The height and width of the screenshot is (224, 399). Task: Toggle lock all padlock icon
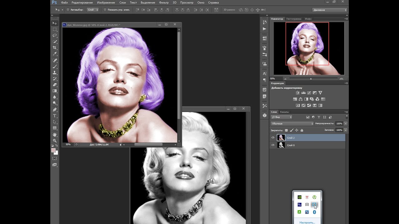point(302,130)
